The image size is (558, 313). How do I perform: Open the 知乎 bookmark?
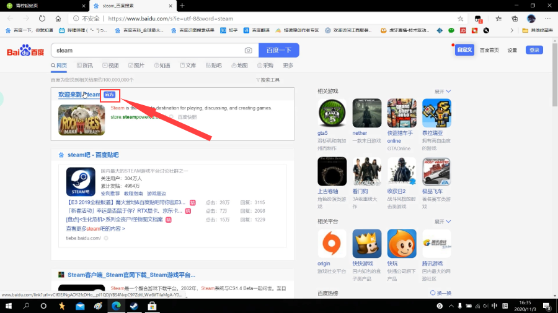(x=229, y=30)
